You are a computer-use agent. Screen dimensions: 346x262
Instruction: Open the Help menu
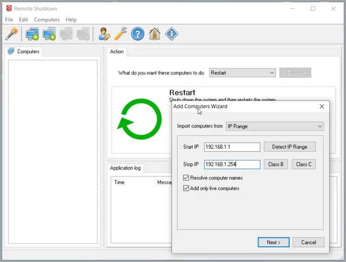71,20
